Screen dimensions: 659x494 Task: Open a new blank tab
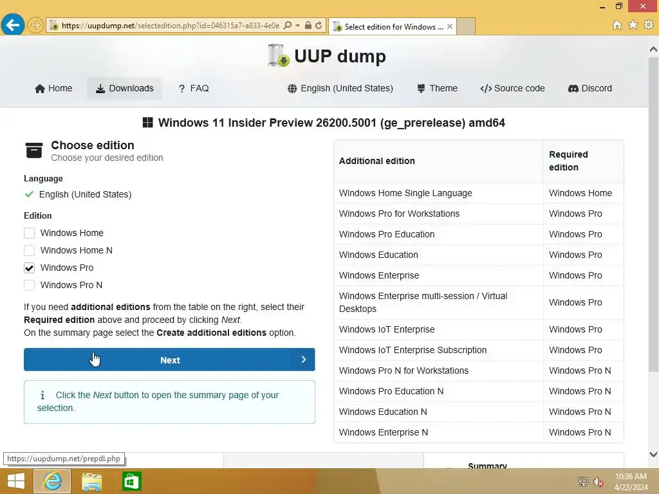[466, 26]
